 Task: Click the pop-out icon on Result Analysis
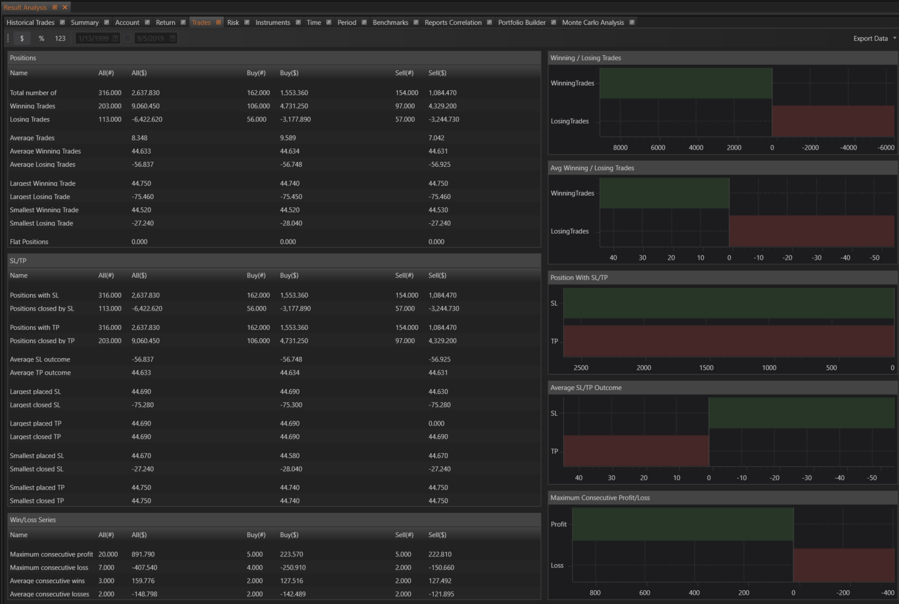point(55,7)
